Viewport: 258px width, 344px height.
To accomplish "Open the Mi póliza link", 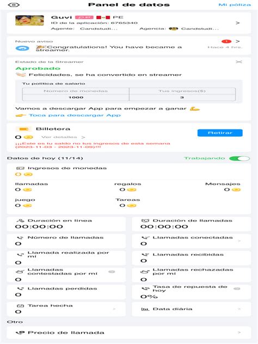I will [235, 4].
